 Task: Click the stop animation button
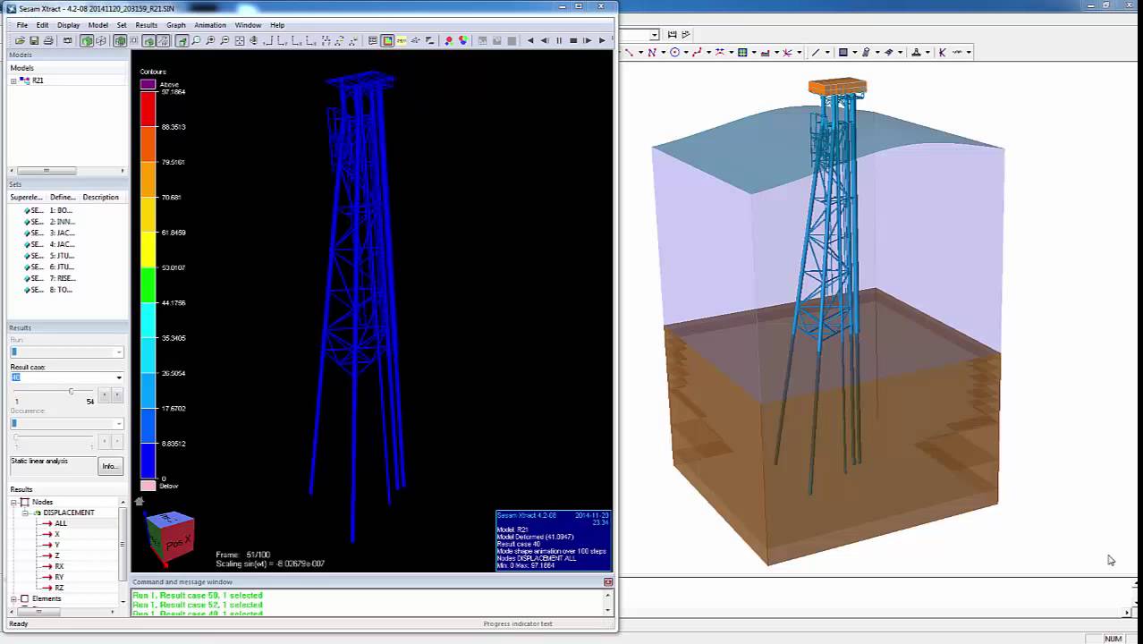pyautogui.click(x=573, y=40)
